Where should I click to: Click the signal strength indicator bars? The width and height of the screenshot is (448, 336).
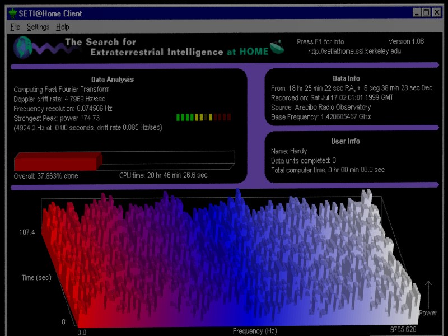tap(203, 118)
